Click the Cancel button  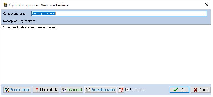[x=201, y=90]
